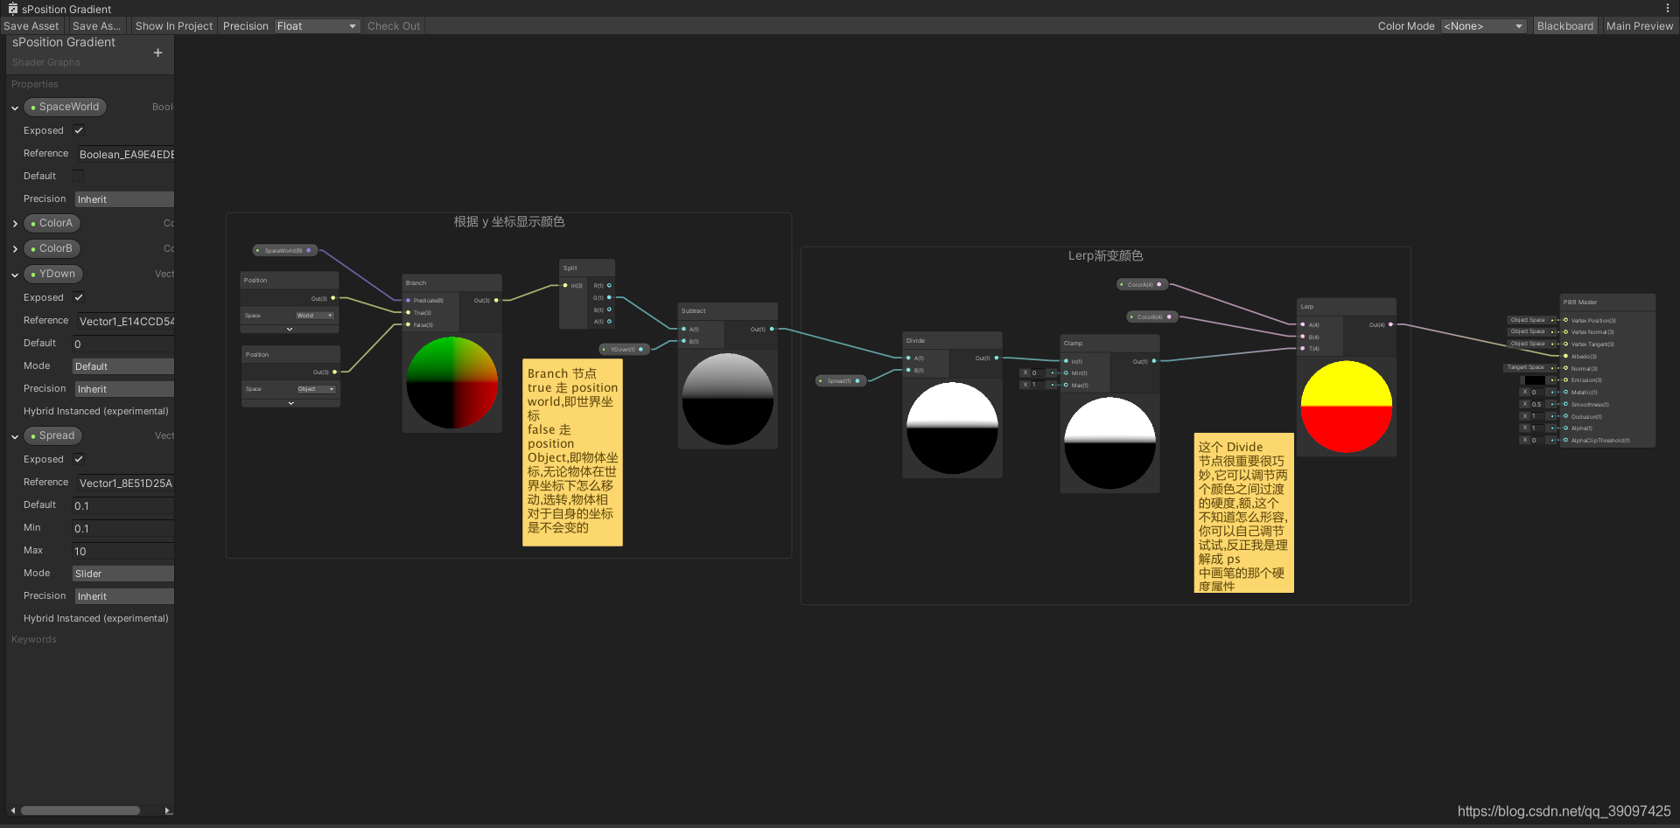Expand the ColorA property foldout
1680x828 pixels.
coord(15,224)
